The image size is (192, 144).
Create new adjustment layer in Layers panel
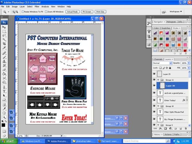click(x=171, y=129)
